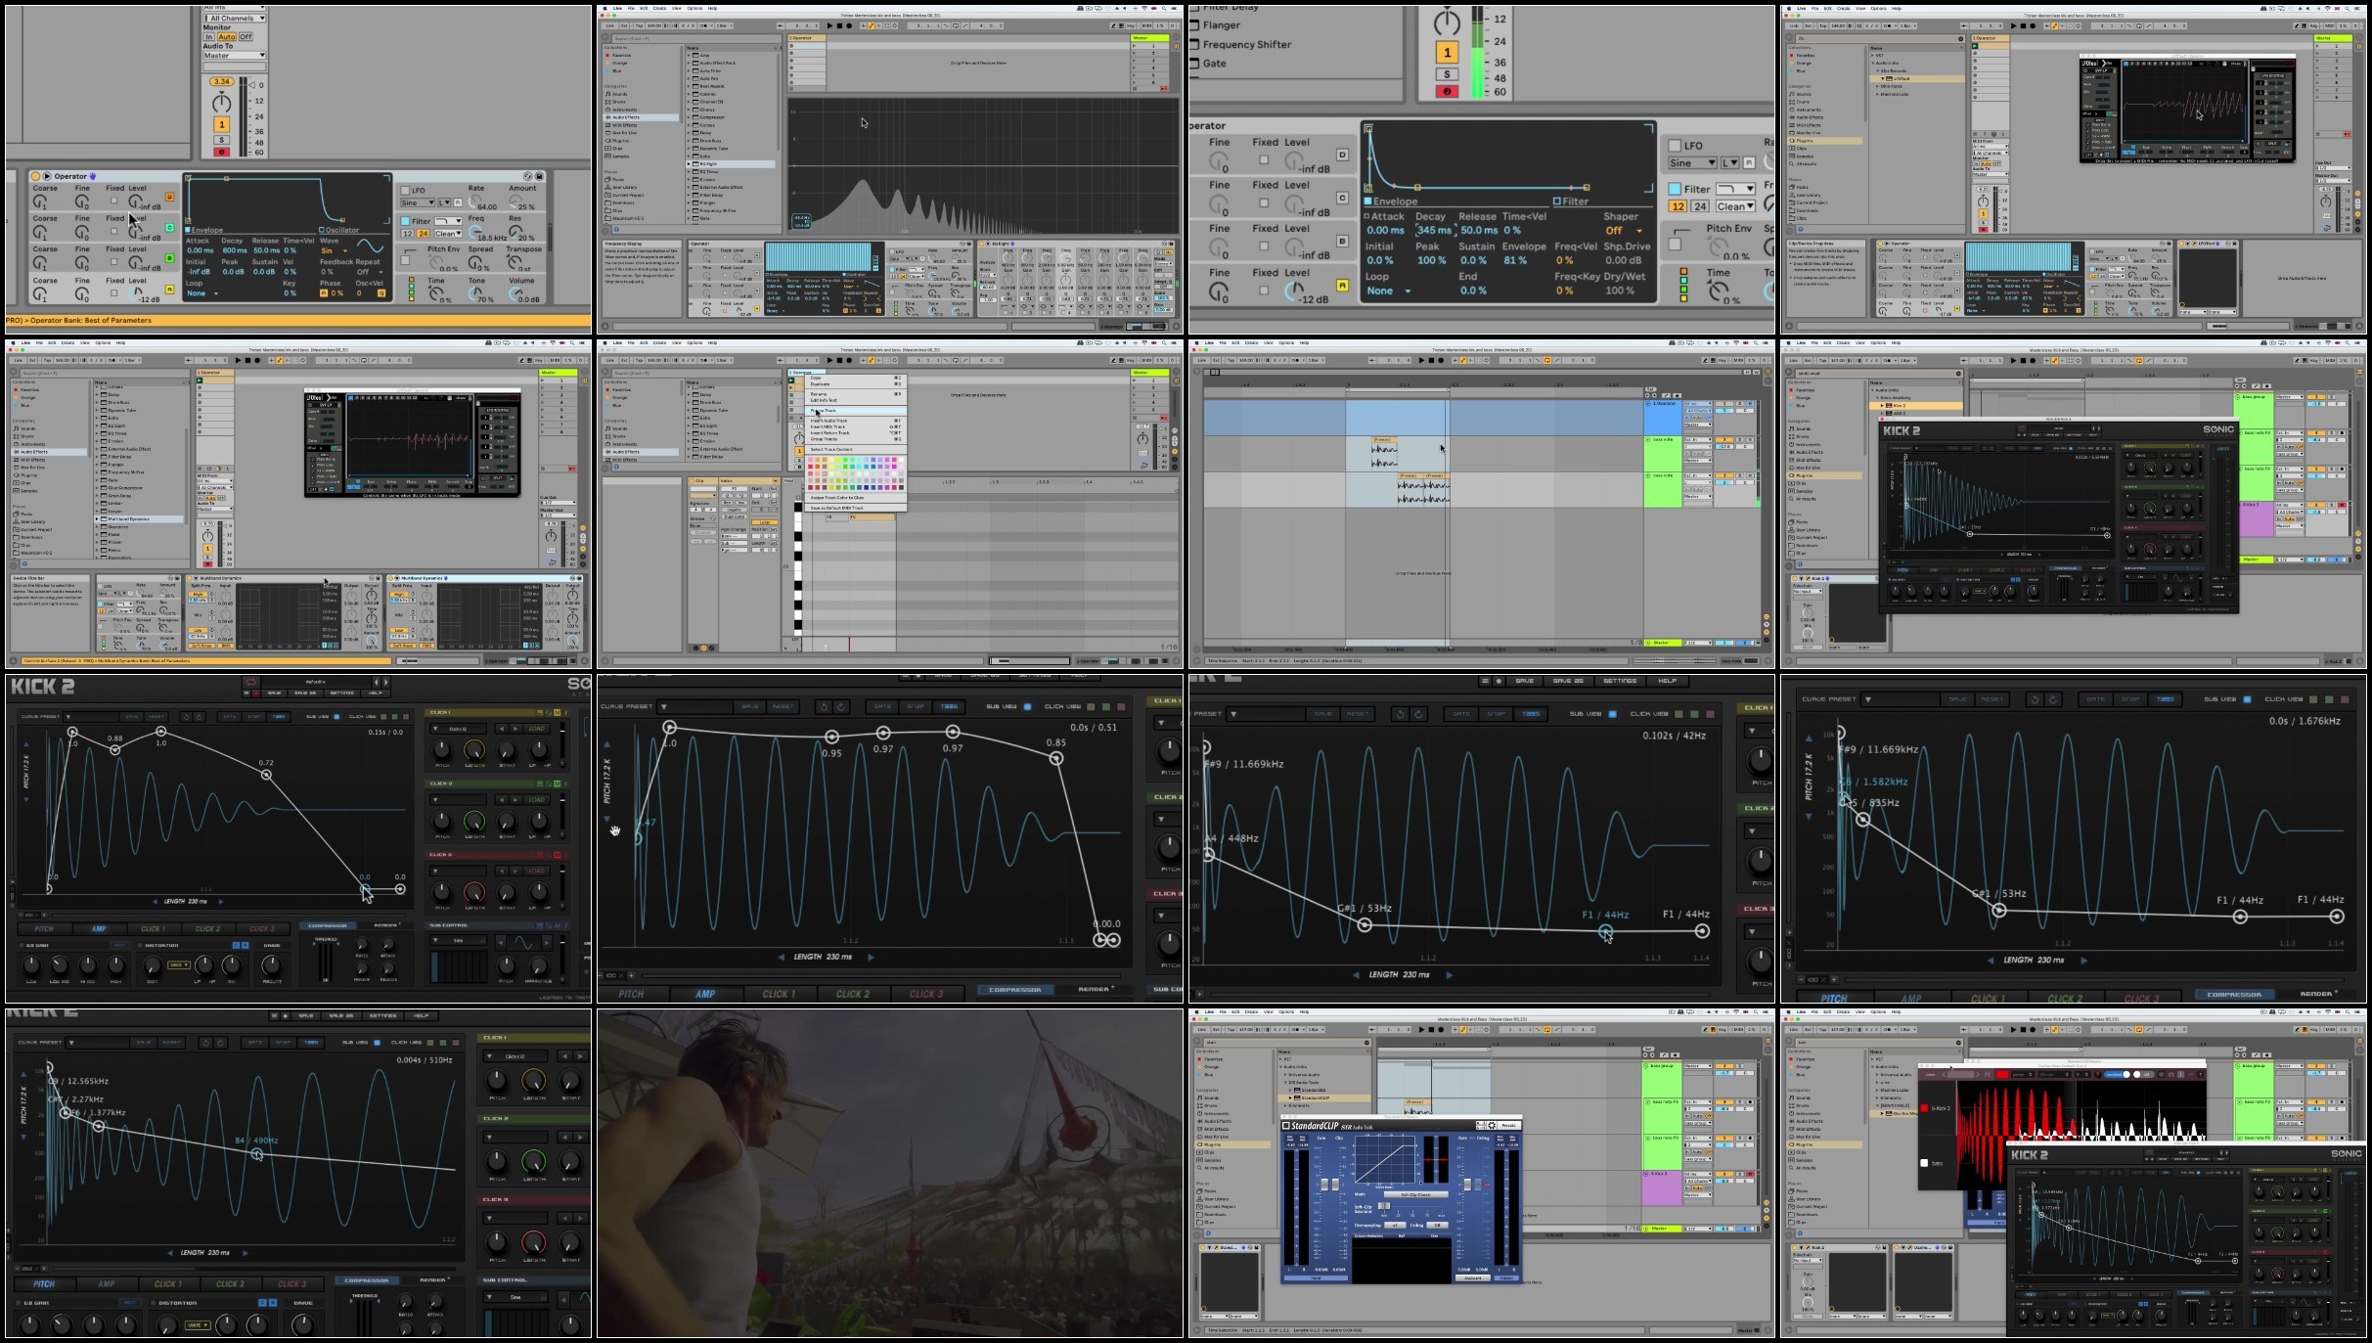2372x1343 pixels.
Task: Open the StandardCLIP Mode 'Soft Clip Classic' selector
Action: pos(1416,1194)
